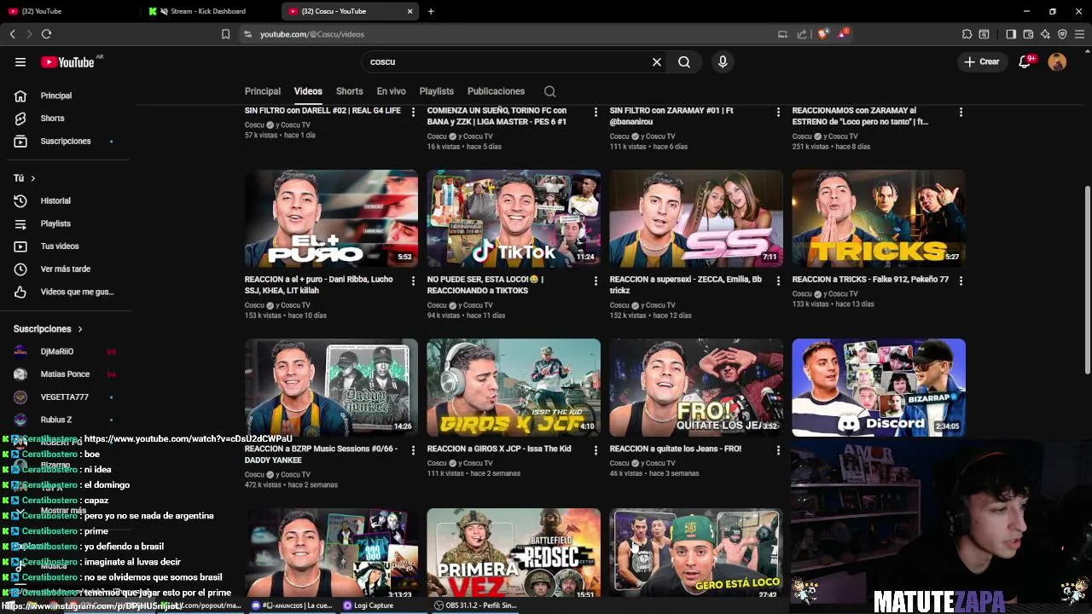
Task: Open the Playlists channel tab
Action: [x=436, y=91]
